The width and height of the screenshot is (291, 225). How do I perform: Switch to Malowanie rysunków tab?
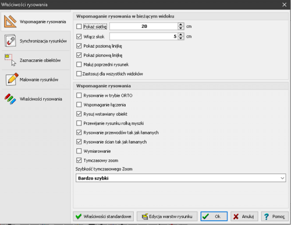point(36,80)
